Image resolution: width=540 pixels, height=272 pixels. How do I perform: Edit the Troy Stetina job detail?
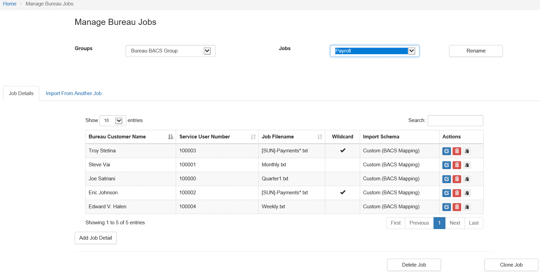tap(446, 151)
